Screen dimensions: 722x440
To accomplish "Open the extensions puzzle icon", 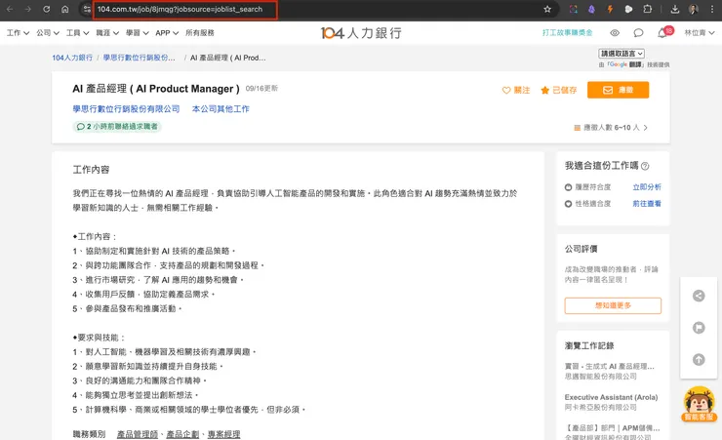I will click(x=648, y=9).
